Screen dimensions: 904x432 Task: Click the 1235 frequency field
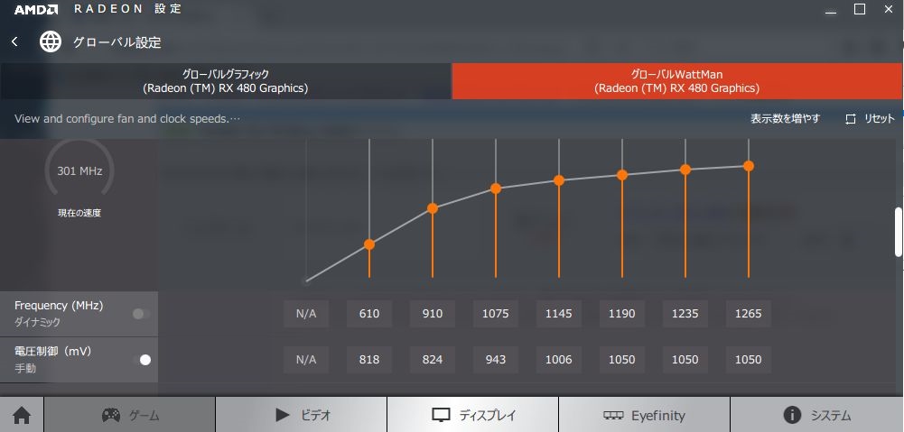pyautogui.click(x=685, y=313)
